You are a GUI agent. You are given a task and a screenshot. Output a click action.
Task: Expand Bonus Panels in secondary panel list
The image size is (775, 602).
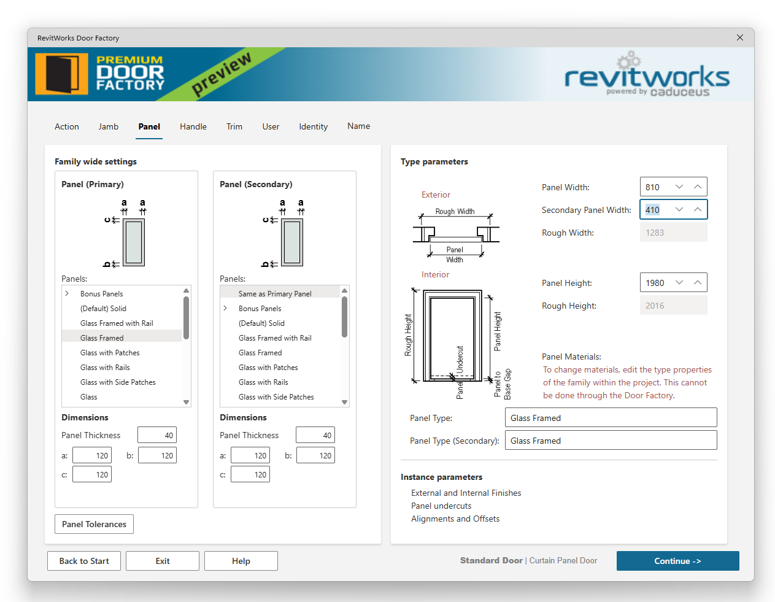tap(225, 309)
